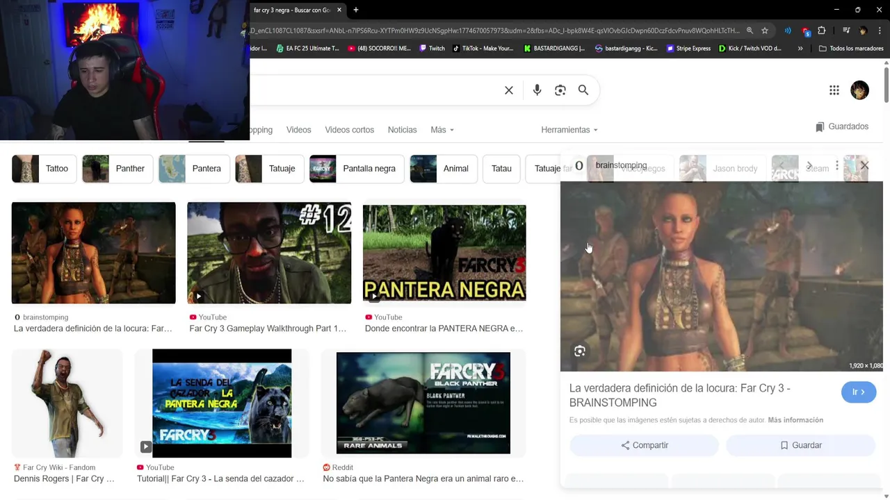Open Chrome media control icon
The height and width of the screenshot is (500, 890).
pyautogui.click(x=846, y=31)
